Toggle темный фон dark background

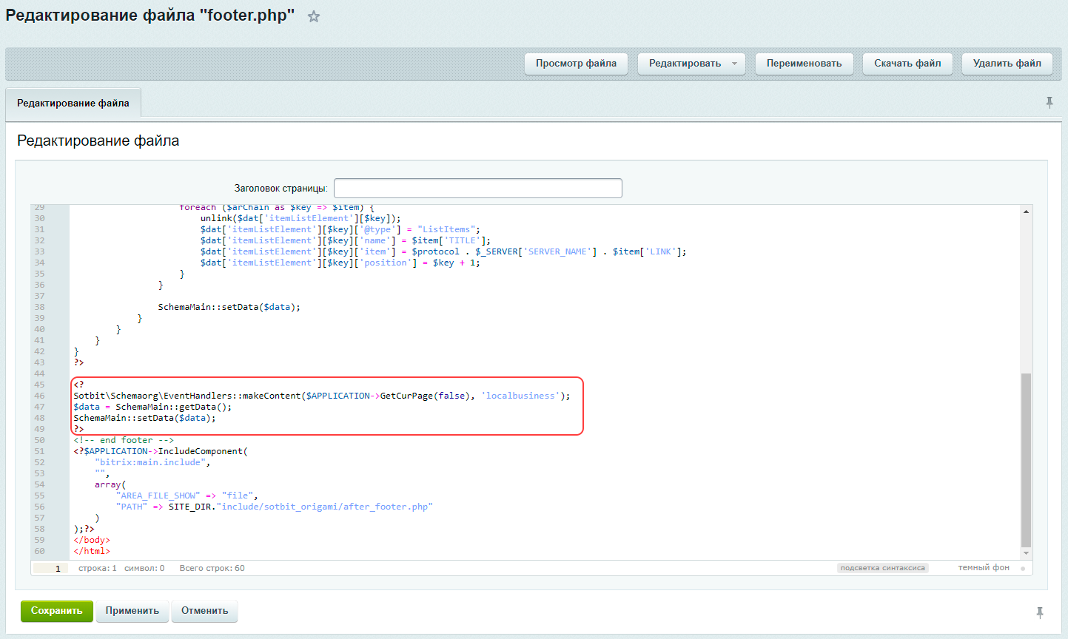(x=984, y=568)
